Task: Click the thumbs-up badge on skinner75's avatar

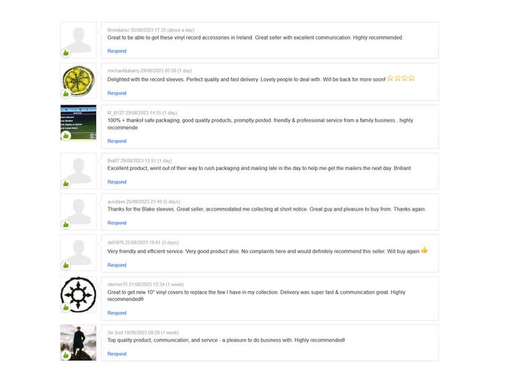Action: tap(66, 307)
